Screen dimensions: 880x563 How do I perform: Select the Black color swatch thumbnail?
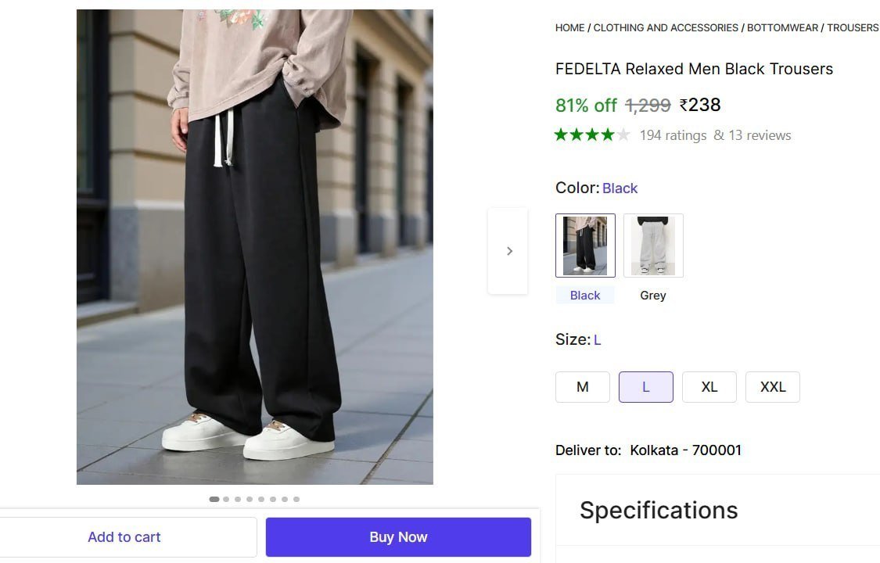click(585, 246)
